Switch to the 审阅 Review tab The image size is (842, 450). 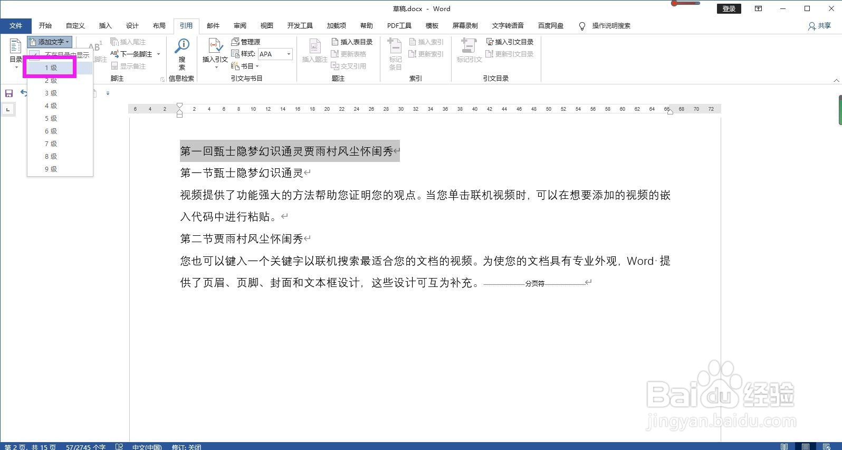(x=240, y=26)
